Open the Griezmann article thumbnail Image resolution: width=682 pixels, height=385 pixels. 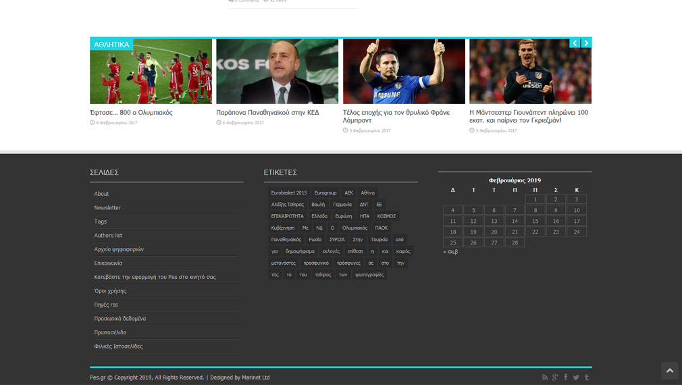530,72
